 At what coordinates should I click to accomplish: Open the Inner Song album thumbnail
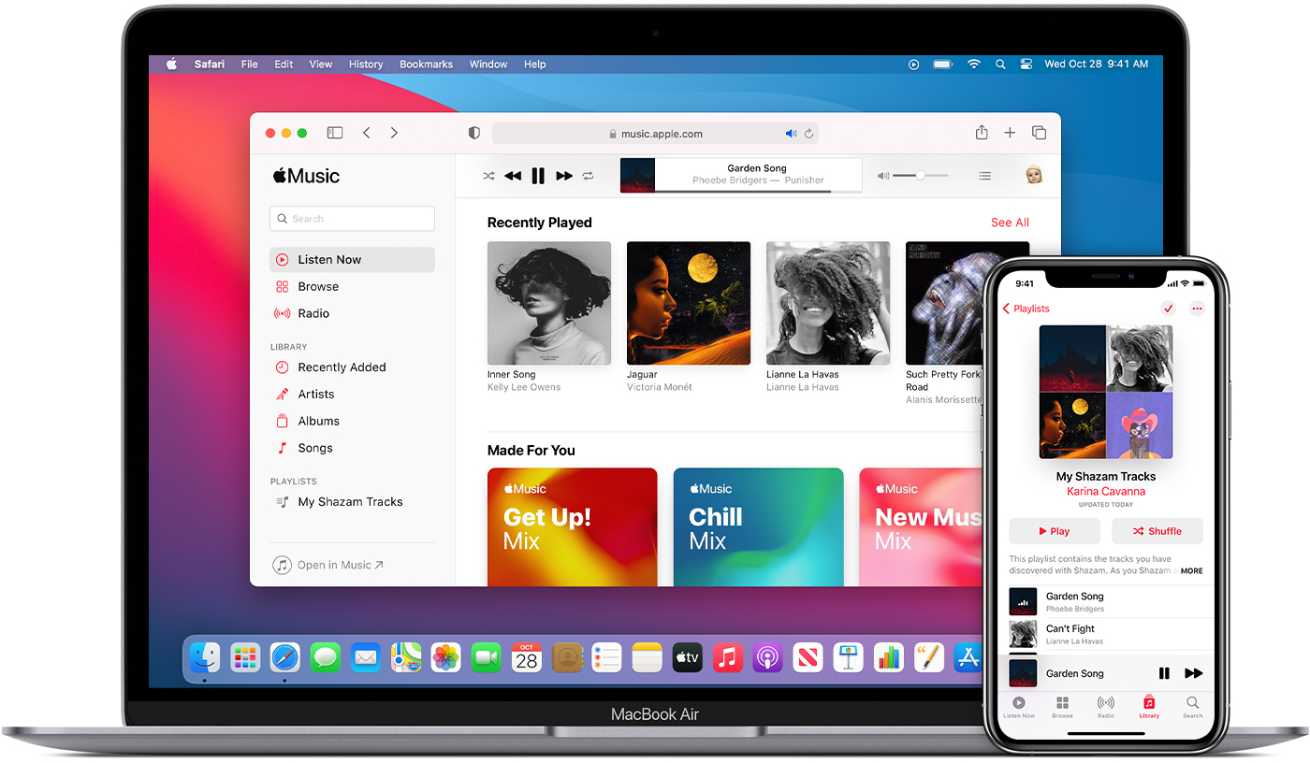pyautogui.click(x=548, y=302)
